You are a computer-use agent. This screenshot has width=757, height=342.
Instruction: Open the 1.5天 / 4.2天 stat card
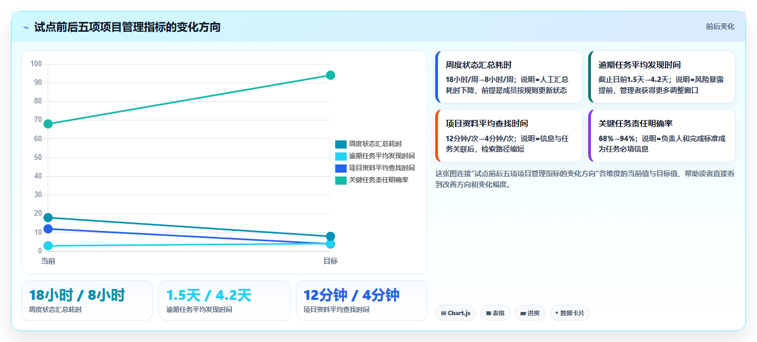coord(224,300)
